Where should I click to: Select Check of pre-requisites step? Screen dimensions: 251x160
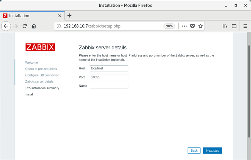41,69
